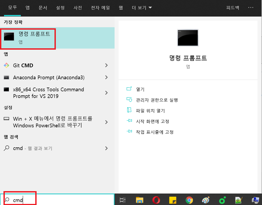
Task: Open Sticky Notes from the taskbar
Action: click(173, 200)
